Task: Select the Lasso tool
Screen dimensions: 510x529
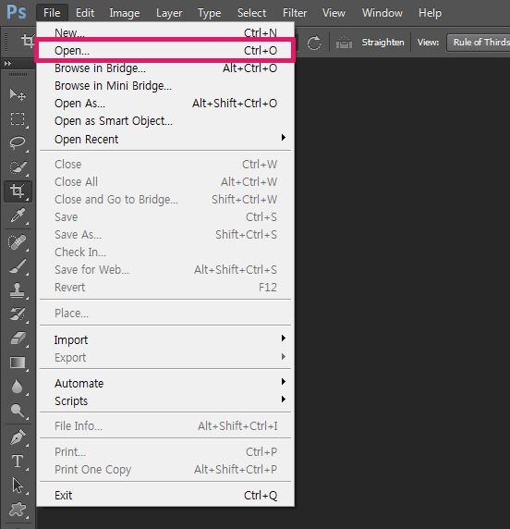Action: pos(18,143)
